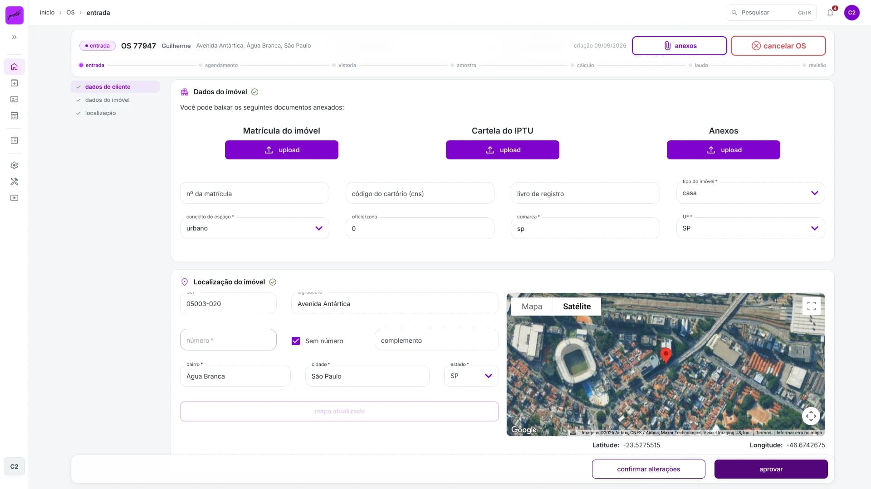Screen dimensions: 871x489
Task: Select dados do imóvel section
Action: click(115, 100)
